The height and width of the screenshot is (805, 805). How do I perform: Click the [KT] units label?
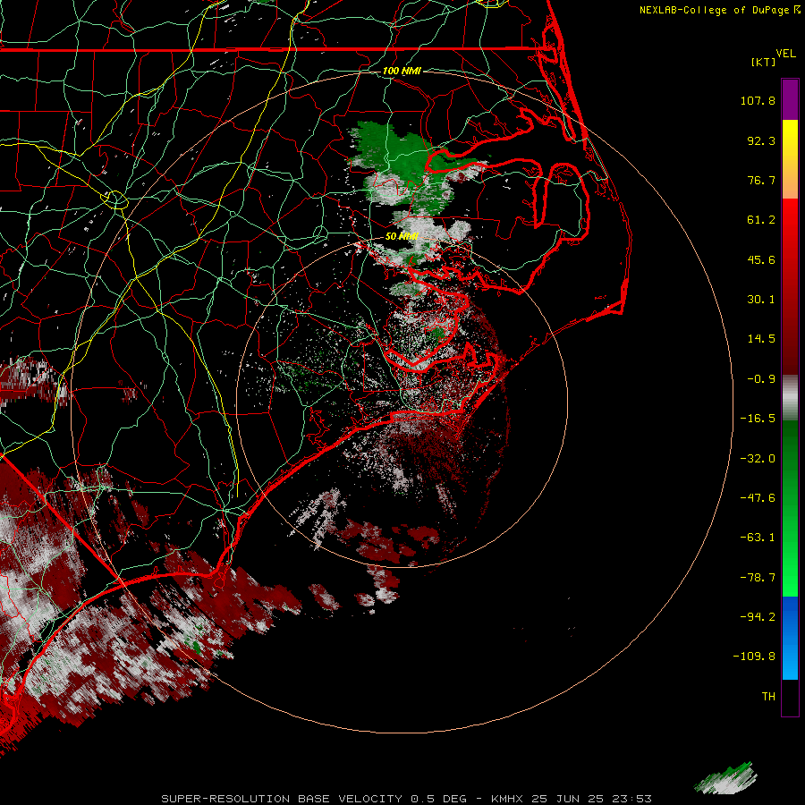(x=764, y=62)
